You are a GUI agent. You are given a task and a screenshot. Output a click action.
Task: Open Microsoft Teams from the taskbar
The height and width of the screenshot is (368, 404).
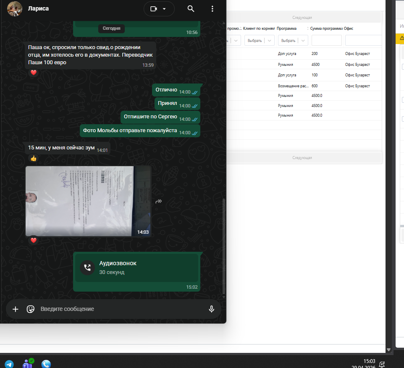point(28,363)
